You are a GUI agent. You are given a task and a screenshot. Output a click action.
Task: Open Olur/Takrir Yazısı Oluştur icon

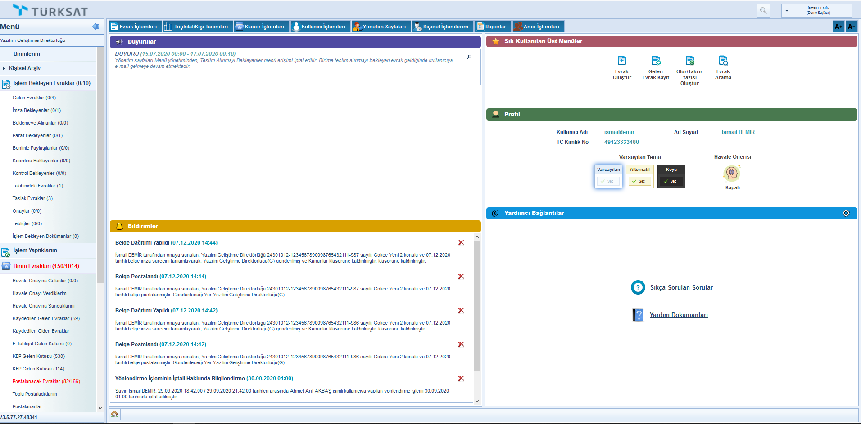(689, 61)
